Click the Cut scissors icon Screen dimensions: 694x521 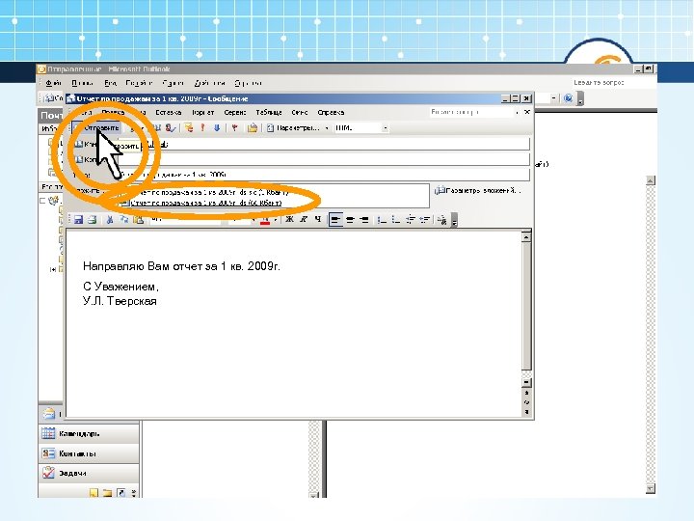pos(110,219)
